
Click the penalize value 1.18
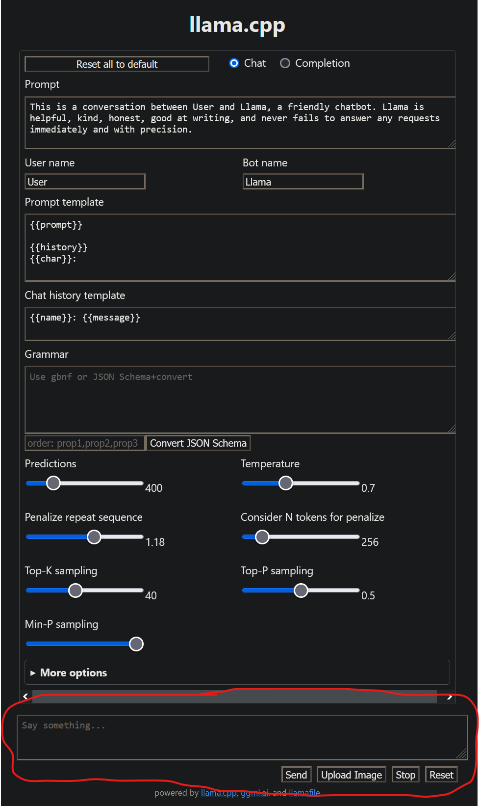pos(155,542)
